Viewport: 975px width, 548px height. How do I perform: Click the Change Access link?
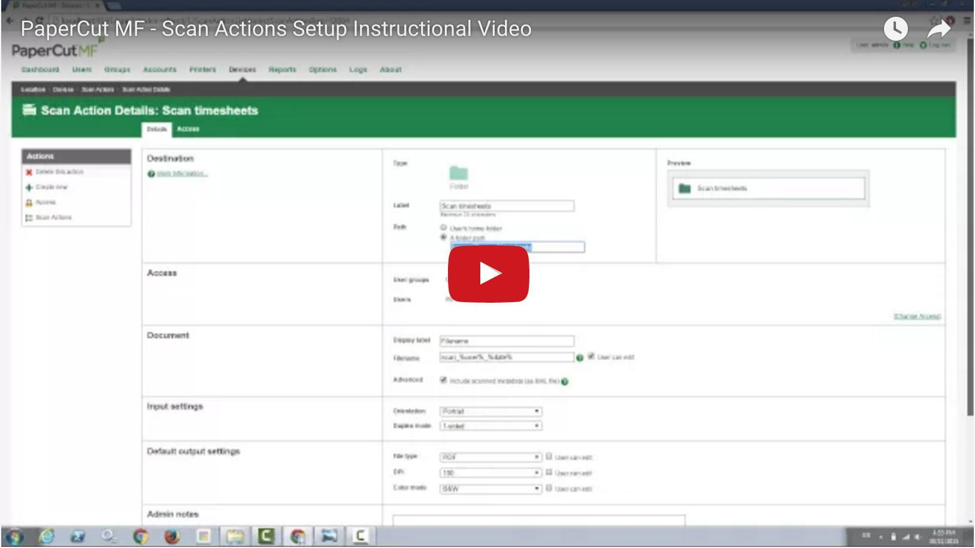[917, 316]
